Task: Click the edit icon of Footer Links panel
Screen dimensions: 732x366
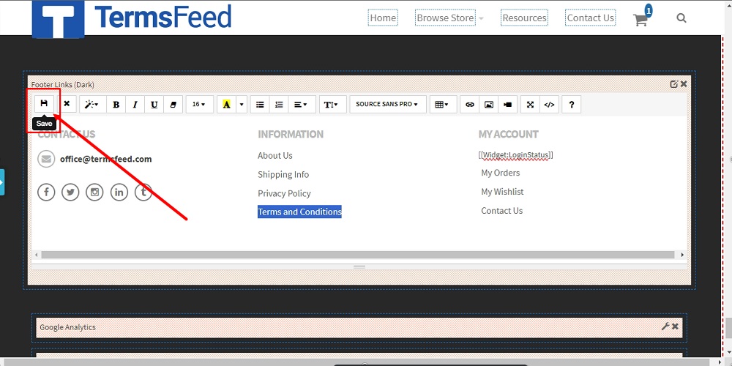Action: (673, 84)
